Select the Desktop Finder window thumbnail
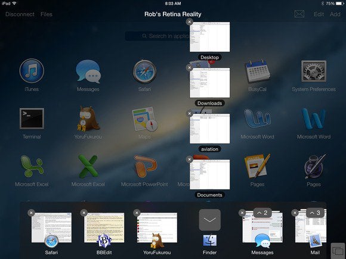The width and height of the screenshot is (346, 259). coord(209,37)
